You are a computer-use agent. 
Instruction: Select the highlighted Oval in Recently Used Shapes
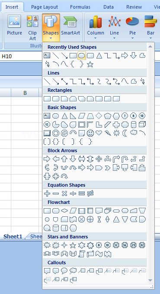[82, 56]
